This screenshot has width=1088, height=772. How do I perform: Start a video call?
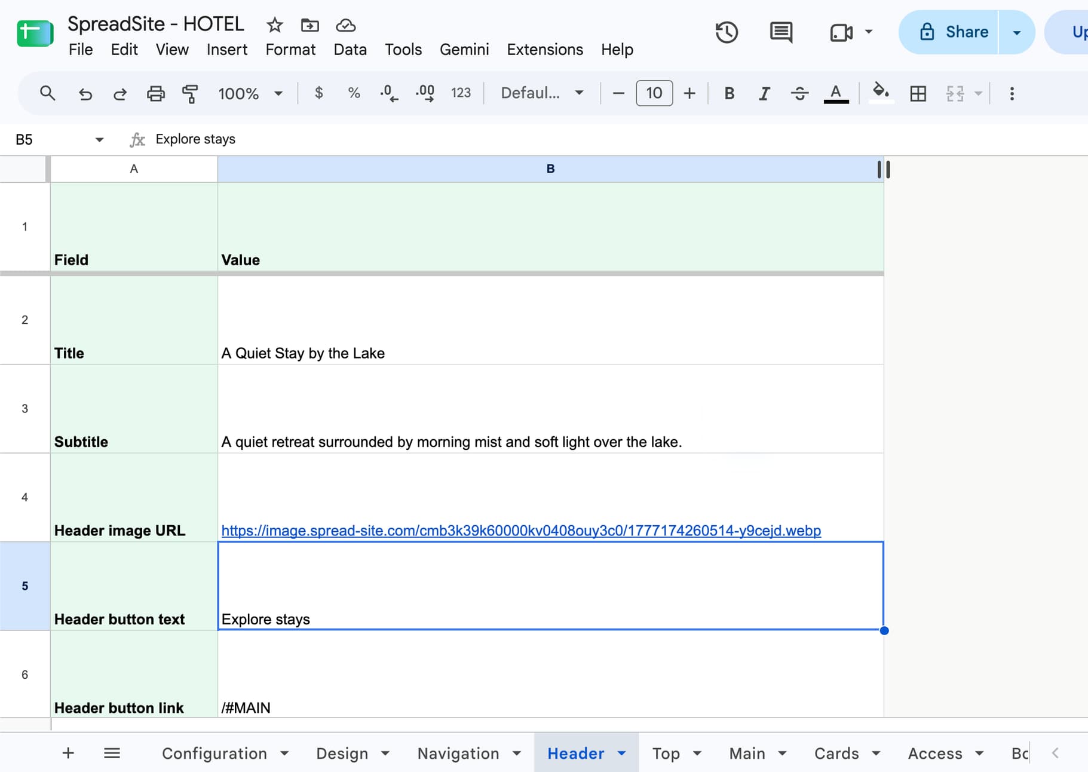tap(841, 32)
